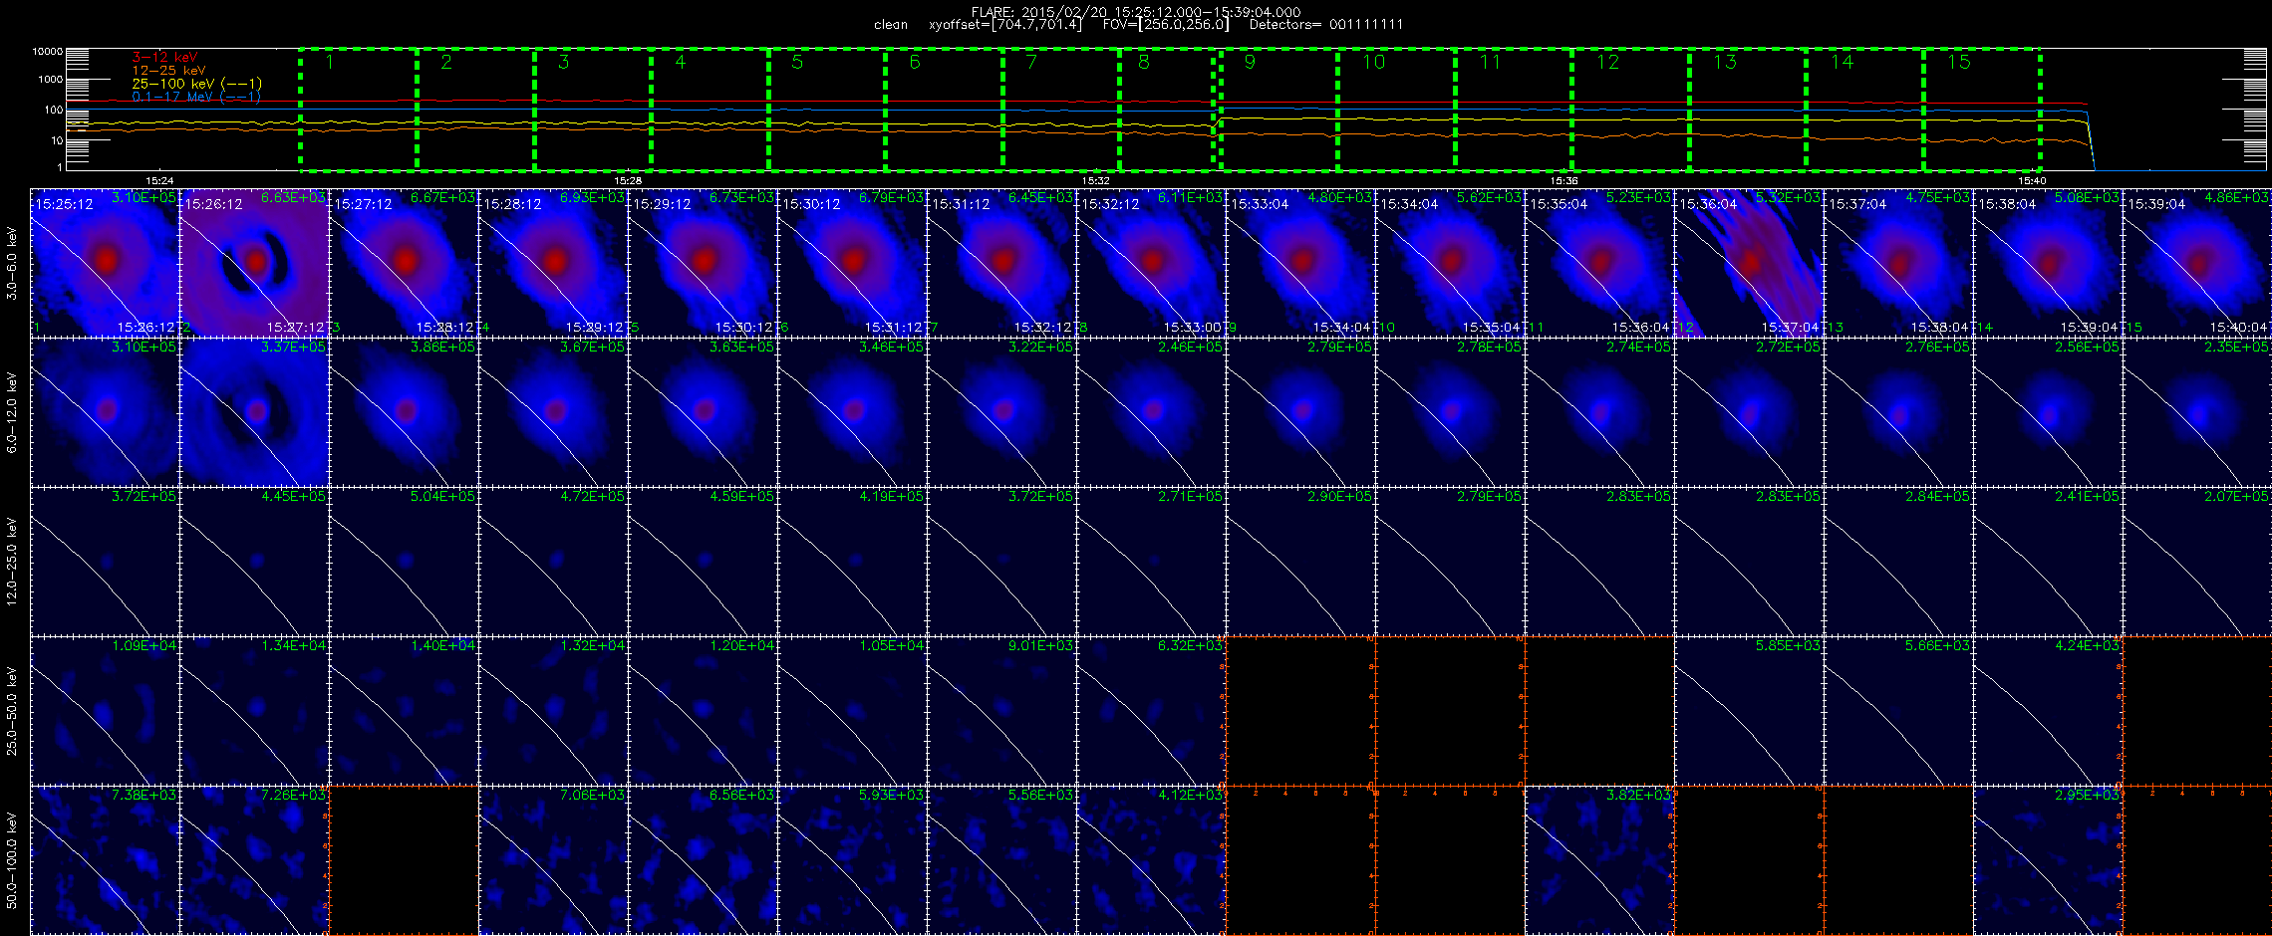The image size is (2272, 936).
Task: Click the 15:32 time axis label
Action: (x=1096, y=180)
